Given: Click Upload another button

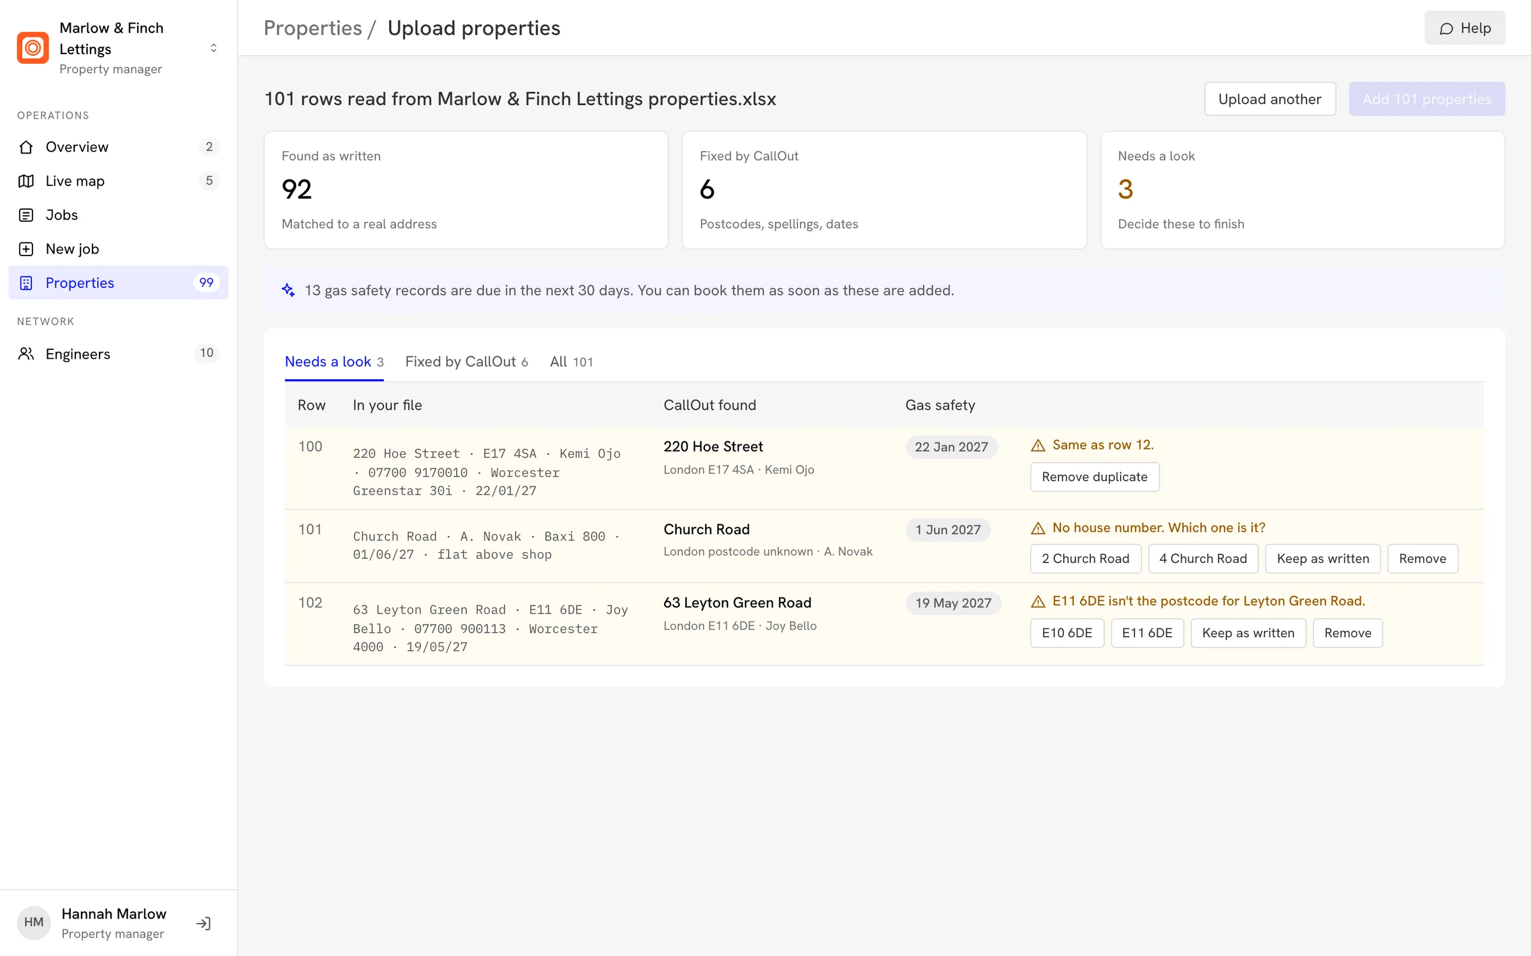Looking at the screenshot, I should click(x=1269, y=99).
